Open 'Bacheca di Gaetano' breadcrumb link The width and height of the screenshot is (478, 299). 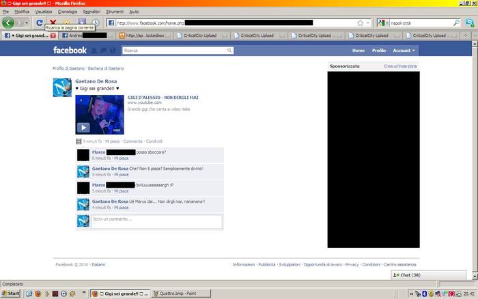pos(106,68)
